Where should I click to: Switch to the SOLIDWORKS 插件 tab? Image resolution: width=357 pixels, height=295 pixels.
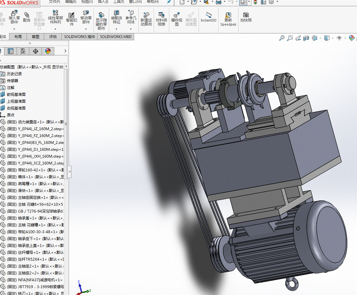(80, 37)
